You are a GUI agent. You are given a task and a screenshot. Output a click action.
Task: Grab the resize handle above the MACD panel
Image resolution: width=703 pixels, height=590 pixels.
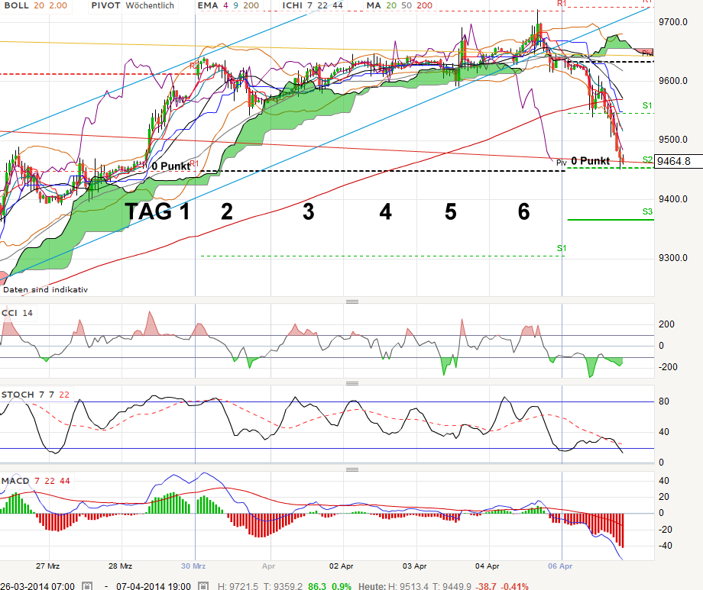tap(352, 469)
